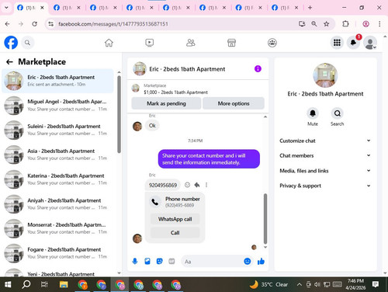This screenshot has height=292, width=388.
Task: Open the Facebook menu grid icon
Action: tap(337, 43)
